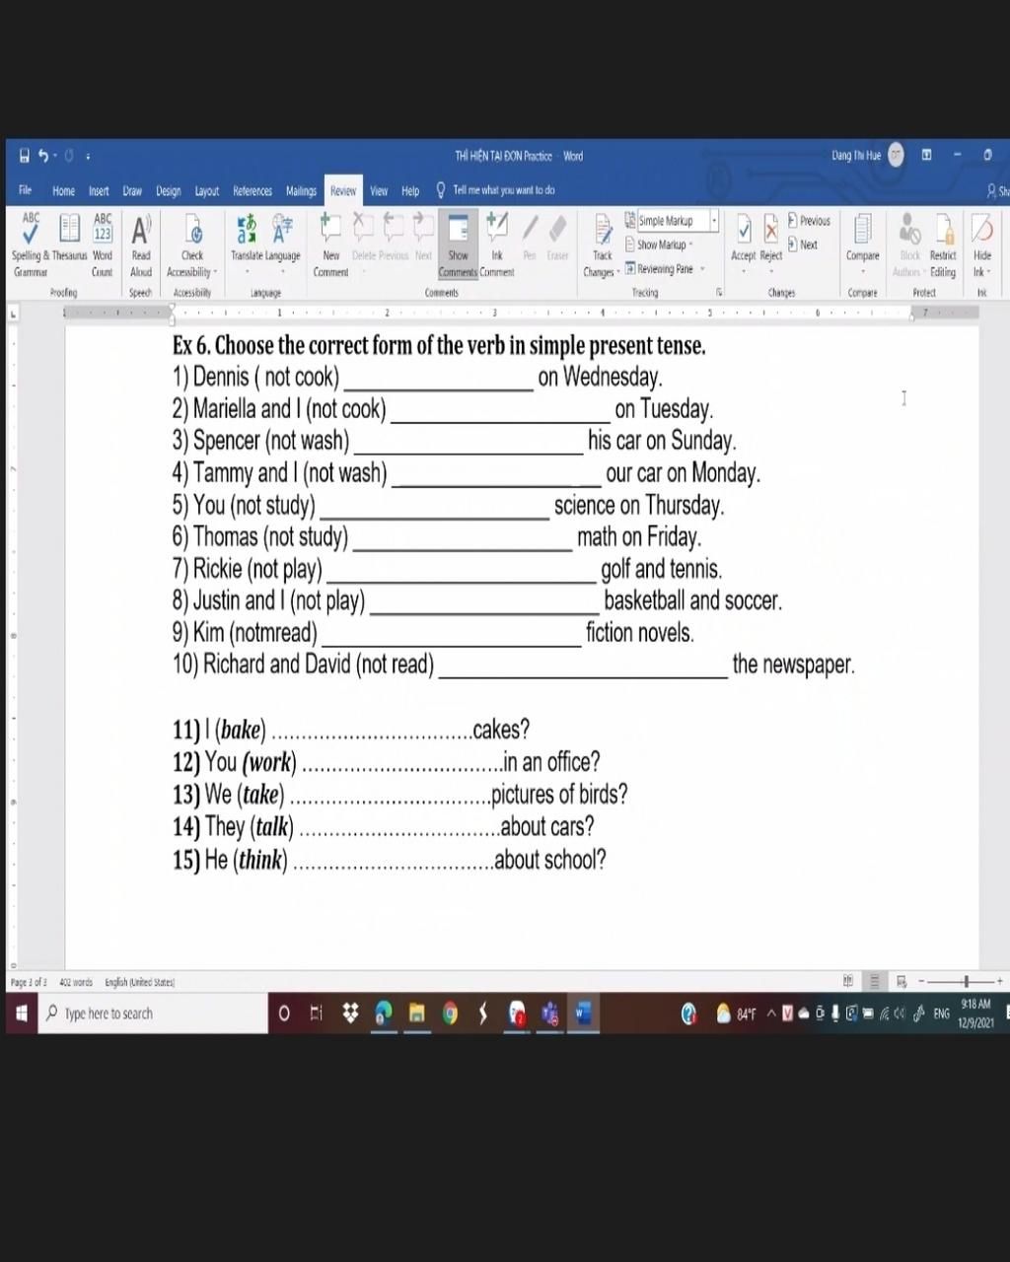
Task: Reject the tracked change
Action: click(771, 238)
